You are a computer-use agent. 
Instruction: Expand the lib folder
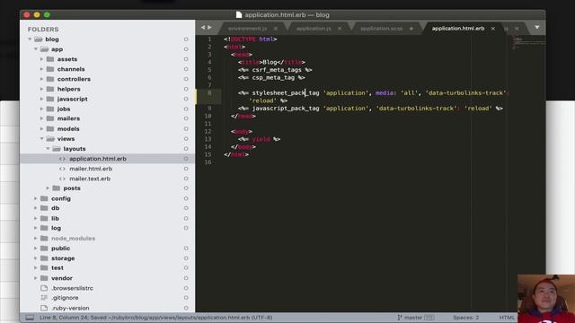point(36,218)
